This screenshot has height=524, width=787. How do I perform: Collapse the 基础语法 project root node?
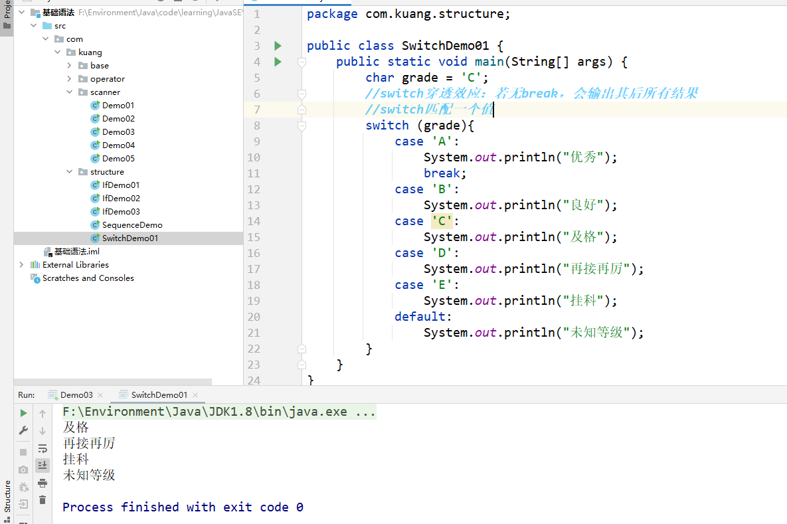(21, 12)
